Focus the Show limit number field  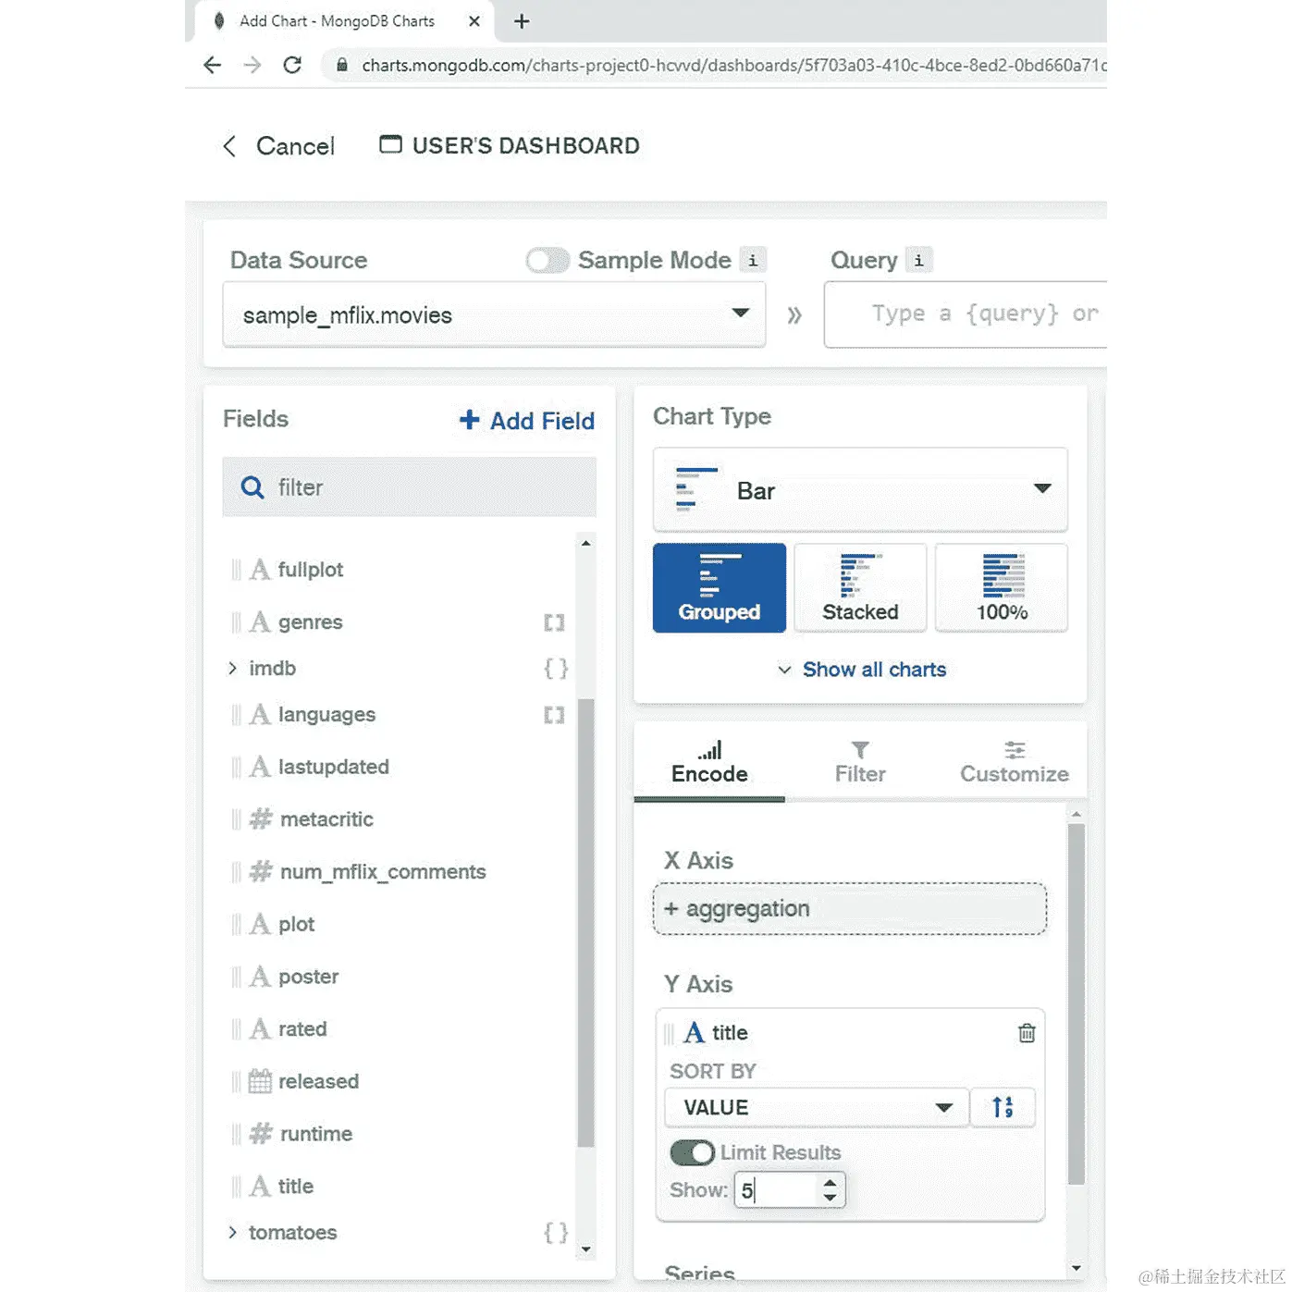click(790, 1190)
